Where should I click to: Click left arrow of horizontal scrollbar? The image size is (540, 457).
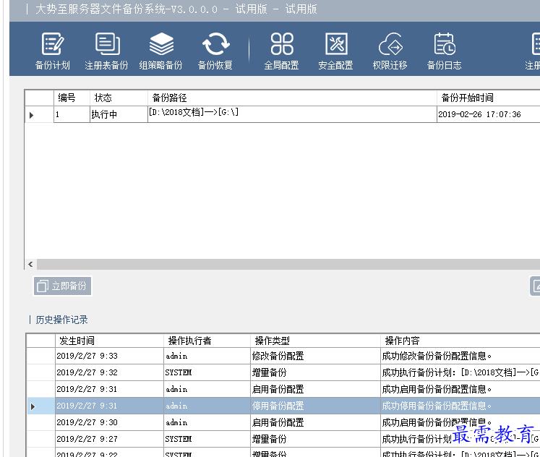[30, 264]
